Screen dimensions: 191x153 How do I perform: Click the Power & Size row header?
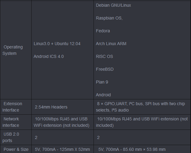pyautogui.click(x=16, y=149)
